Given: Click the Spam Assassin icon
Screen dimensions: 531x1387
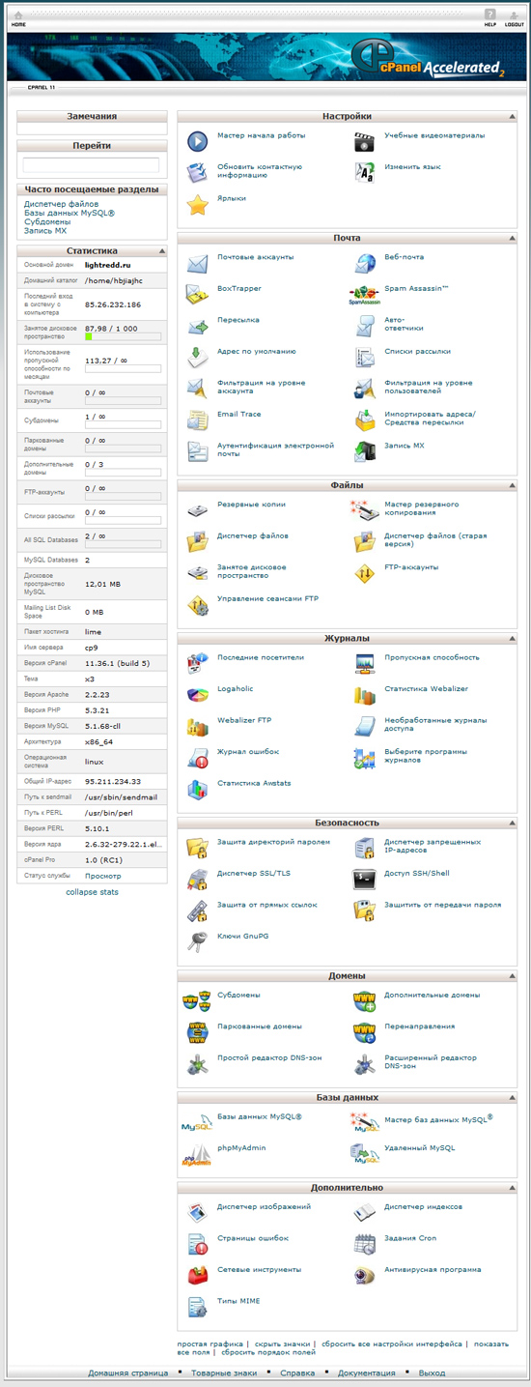Looking at the screenshot, I should coord(364,294).
